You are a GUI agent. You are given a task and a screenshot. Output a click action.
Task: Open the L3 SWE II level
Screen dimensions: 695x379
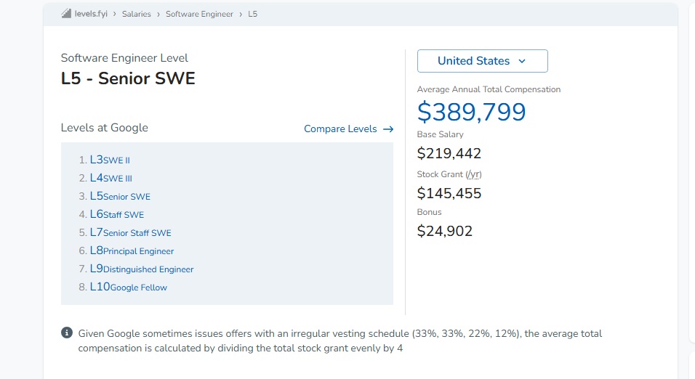110,160
